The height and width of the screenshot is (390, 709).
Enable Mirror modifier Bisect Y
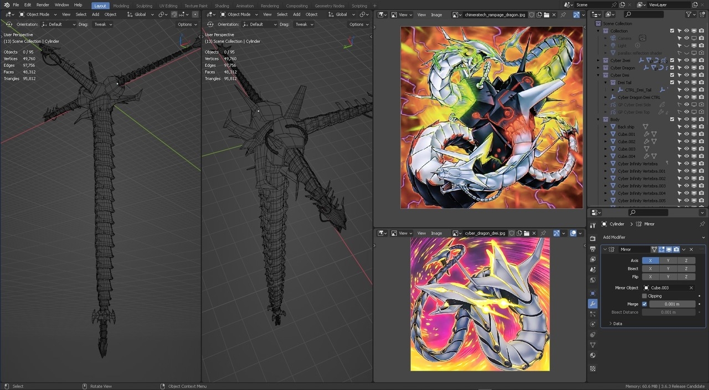coord(668,269)
